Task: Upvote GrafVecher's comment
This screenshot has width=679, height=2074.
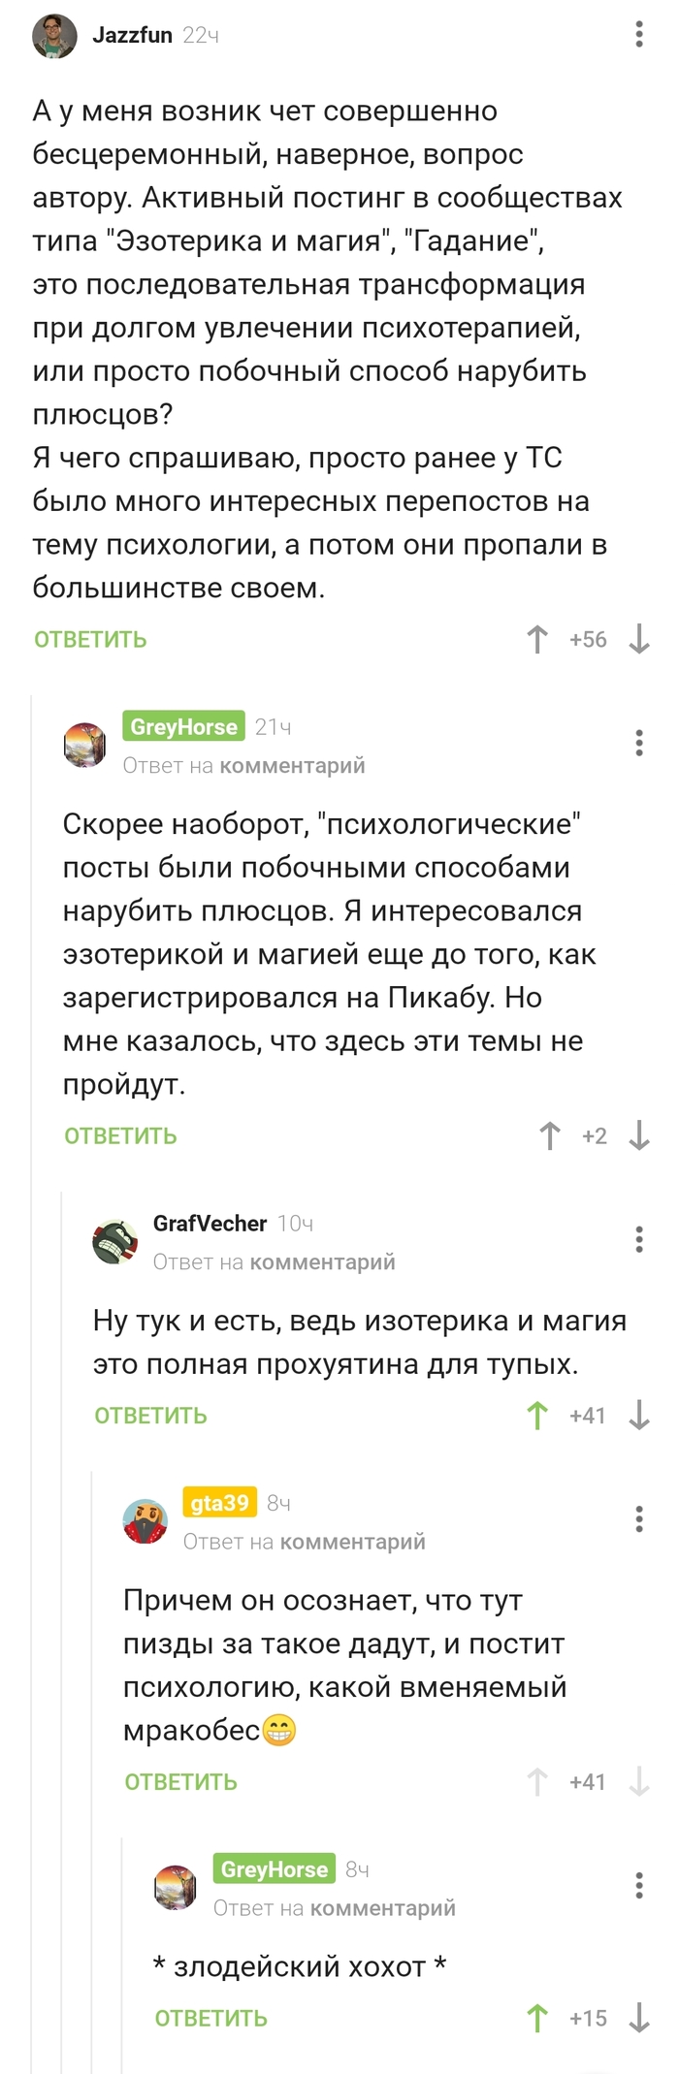Action: click(x=535, y=1416)
